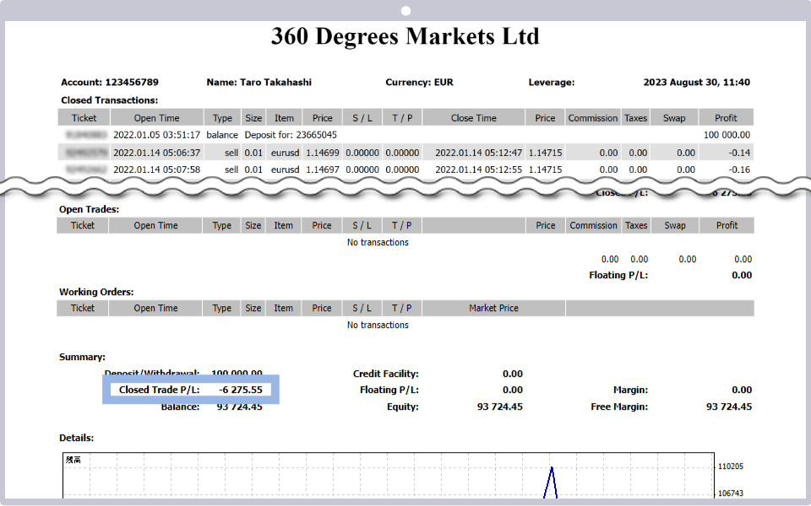The width and height of the screenshot is (811, 506).
Task: Click the 'Equity:' label
Action: [x=402, y=406]
